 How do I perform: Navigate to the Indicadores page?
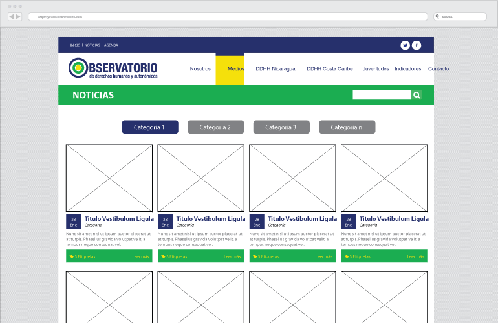pos(407,68)
